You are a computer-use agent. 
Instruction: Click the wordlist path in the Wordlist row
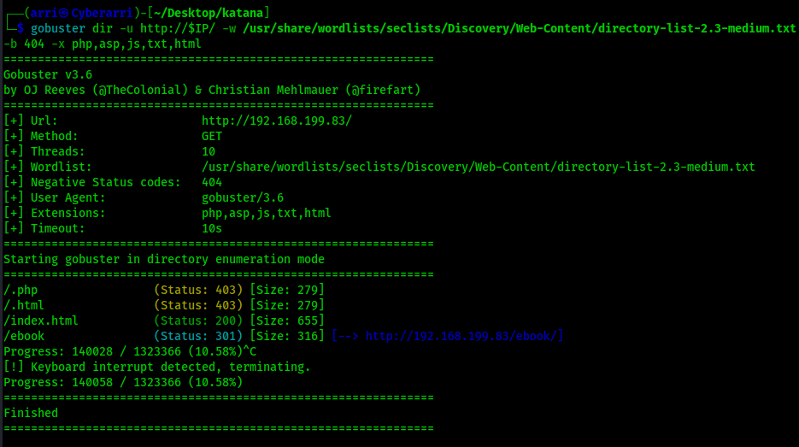[478, 167]
